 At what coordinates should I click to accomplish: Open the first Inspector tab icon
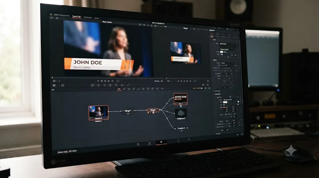212,35
